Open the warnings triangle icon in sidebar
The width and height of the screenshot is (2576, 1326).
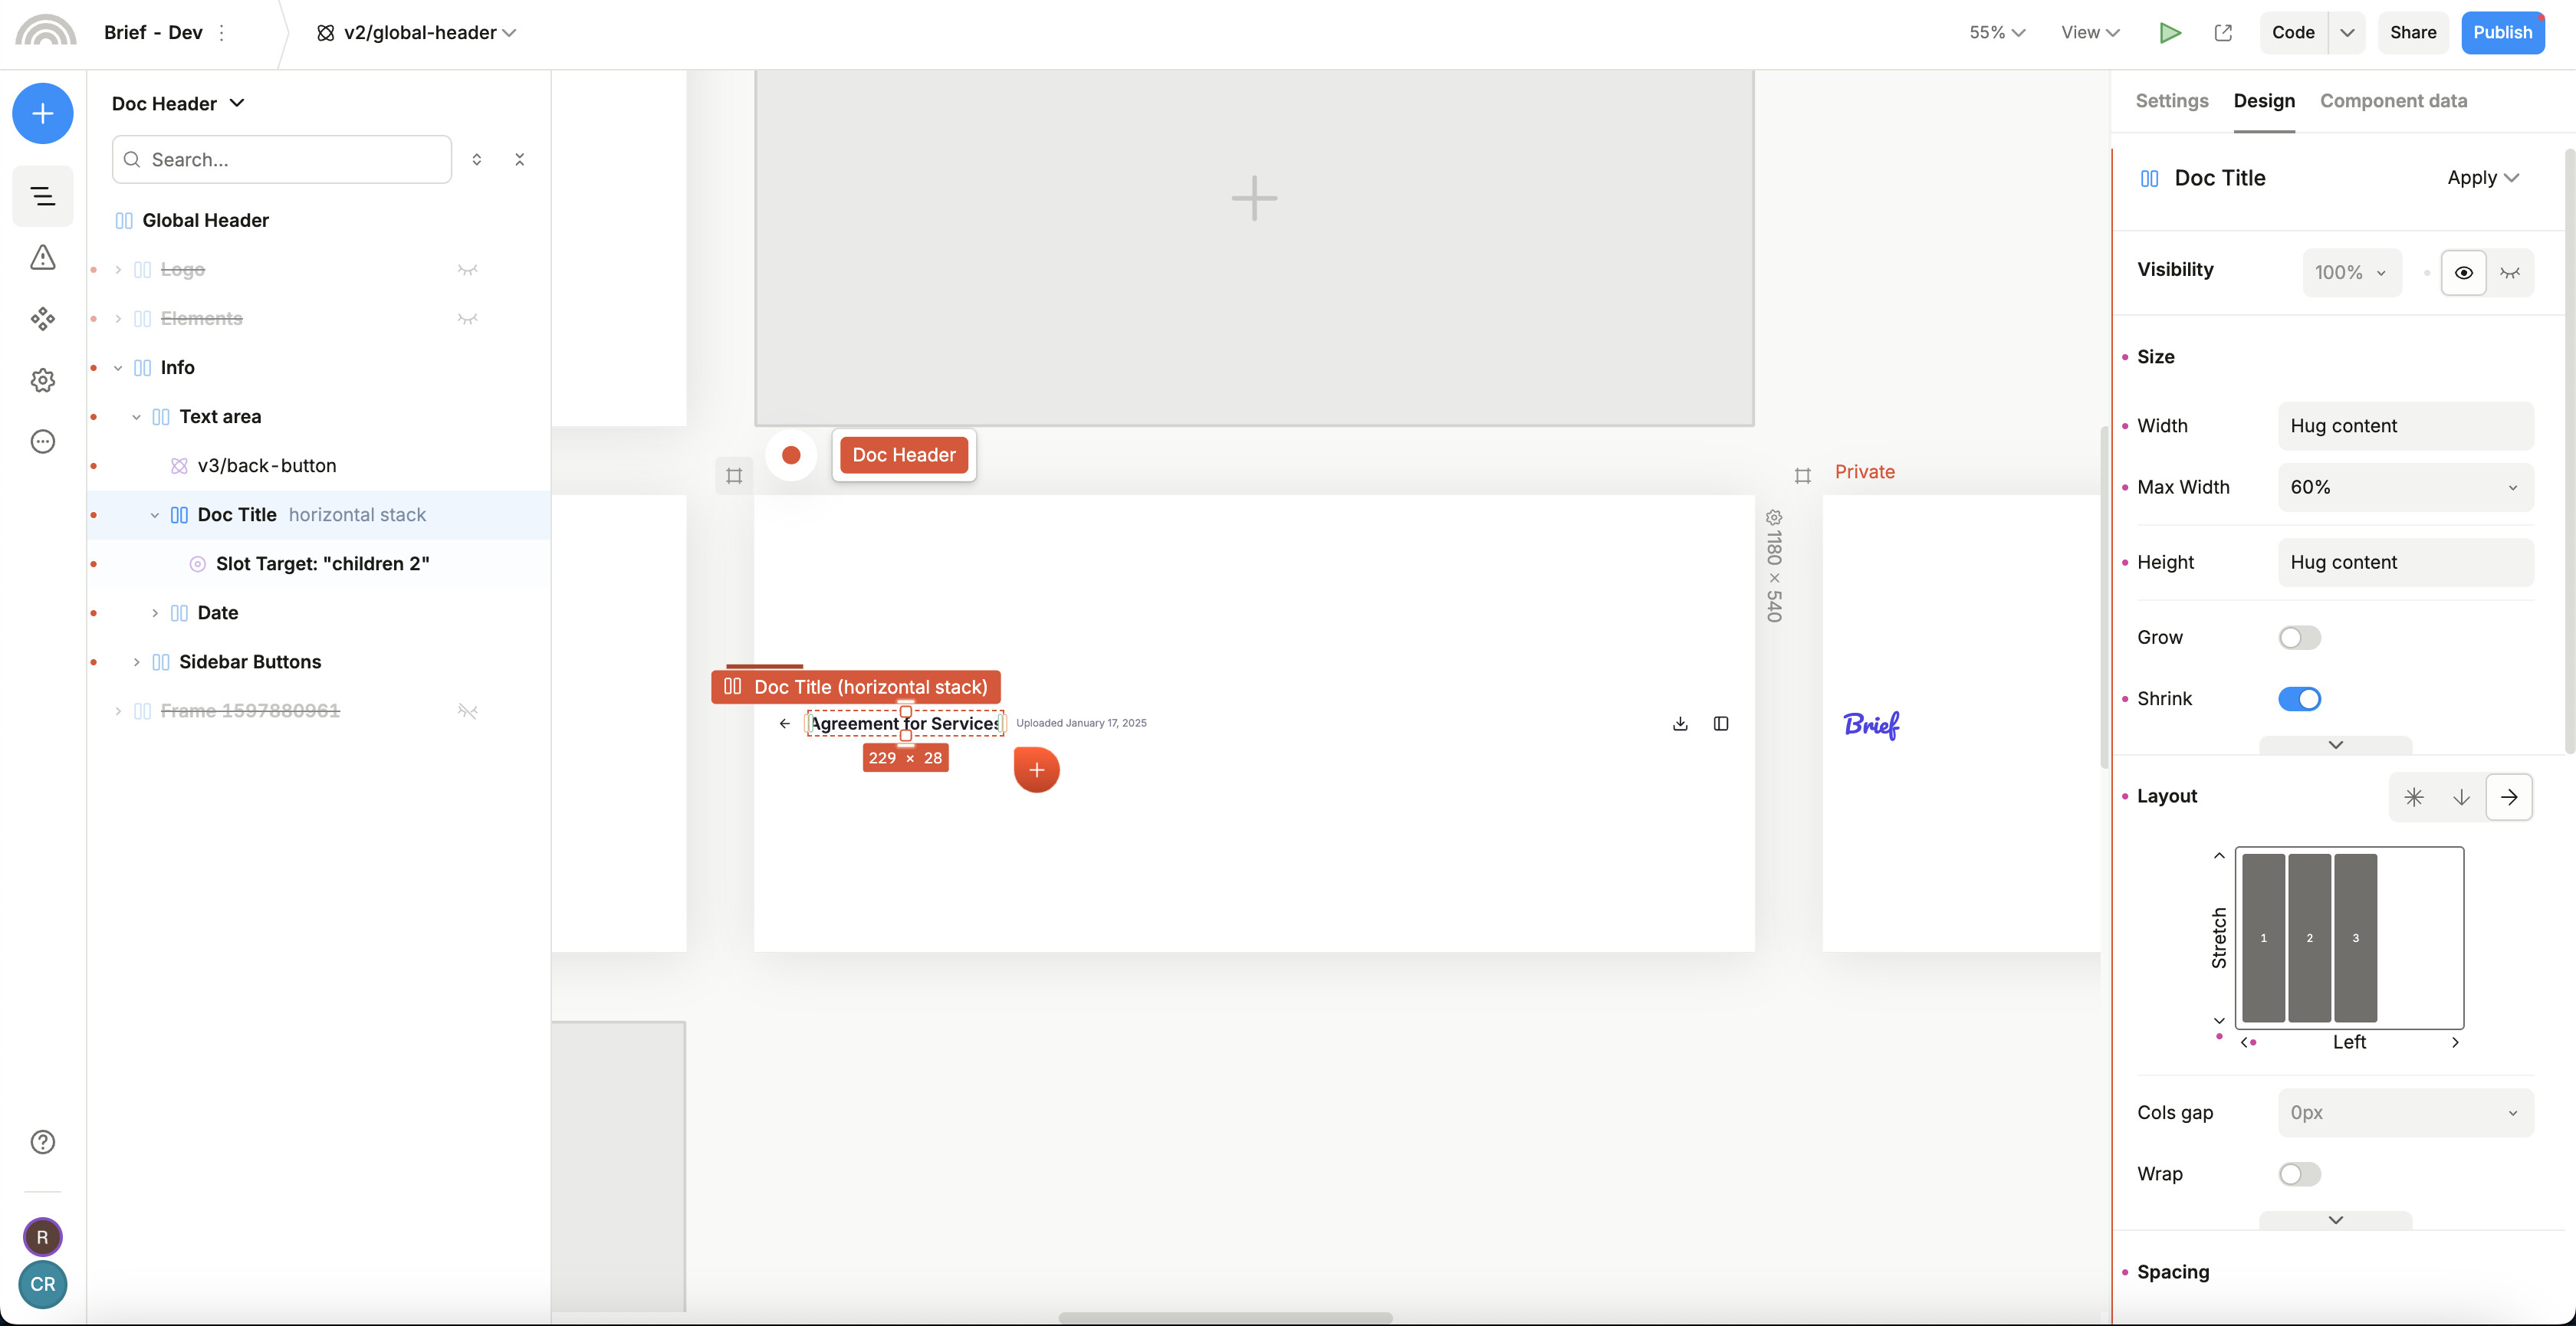[42, 258]
